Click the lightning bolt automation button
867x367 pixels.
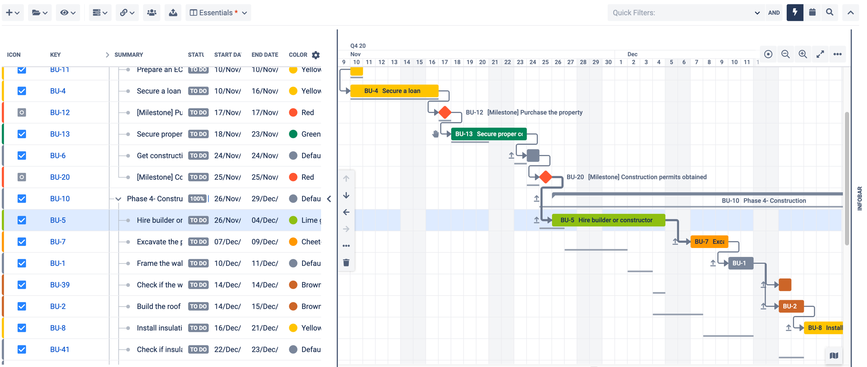click(795, 13)
